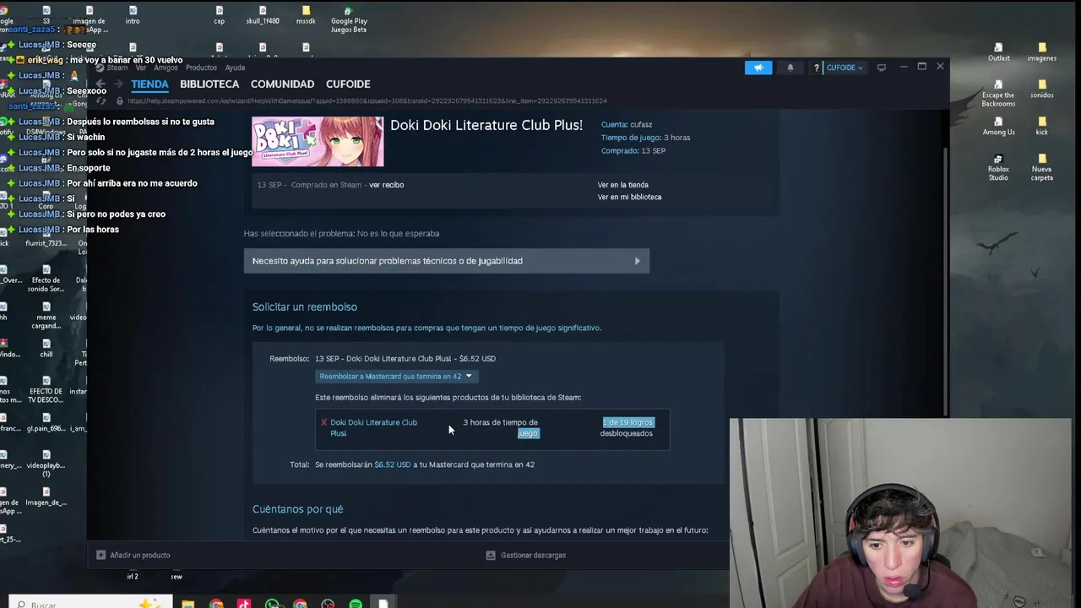The image size is (1081, 608).
Task: Open the Among Us desktop shortcut
Action: (998, 126)
